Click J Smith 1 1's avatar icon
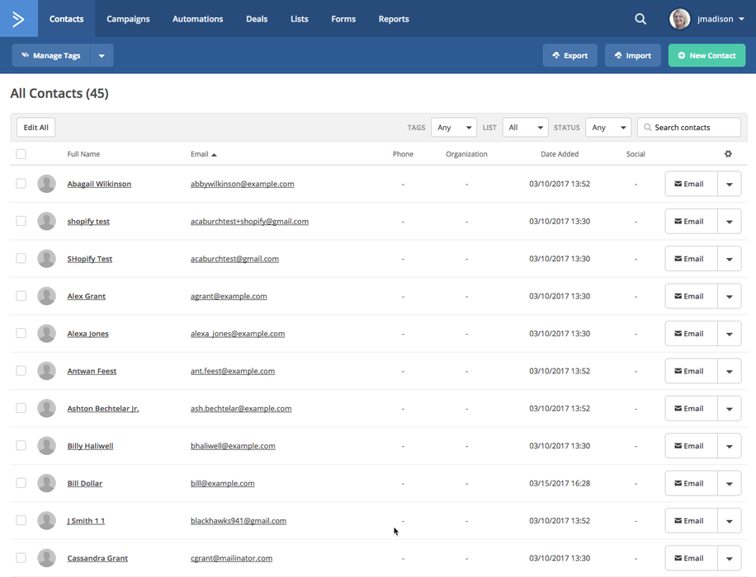The width and height of the screenshot is (756, 577). (x=47, y=521)
